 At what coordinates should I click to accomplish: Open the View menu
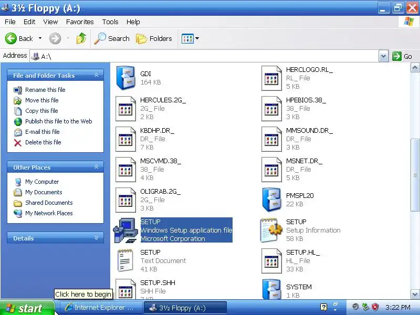[x=50, y=22]
